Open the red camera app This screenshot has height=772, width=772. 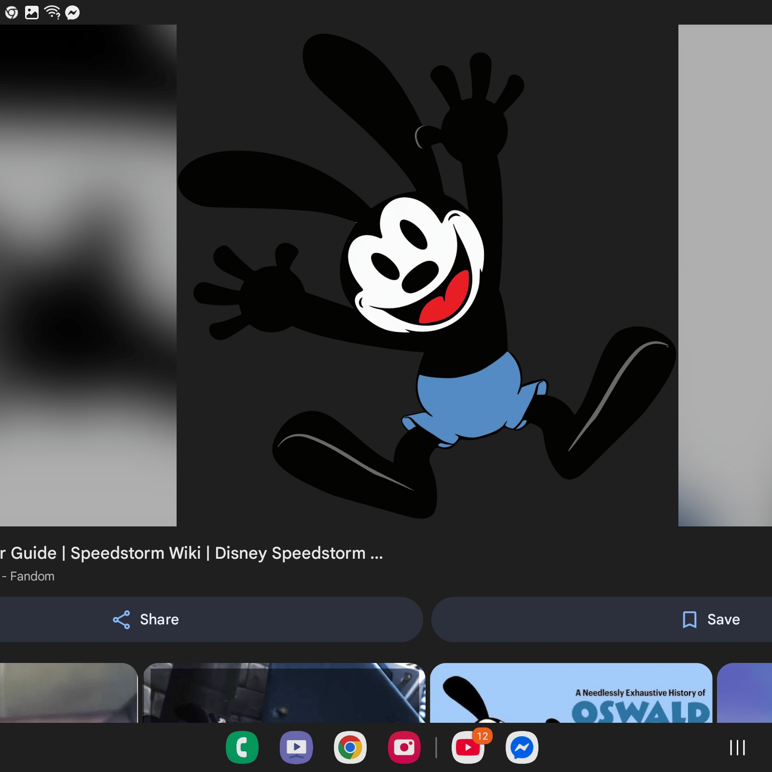[404, 747]
